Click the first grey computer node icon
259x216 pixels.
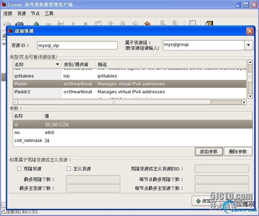tap(163, 23)
